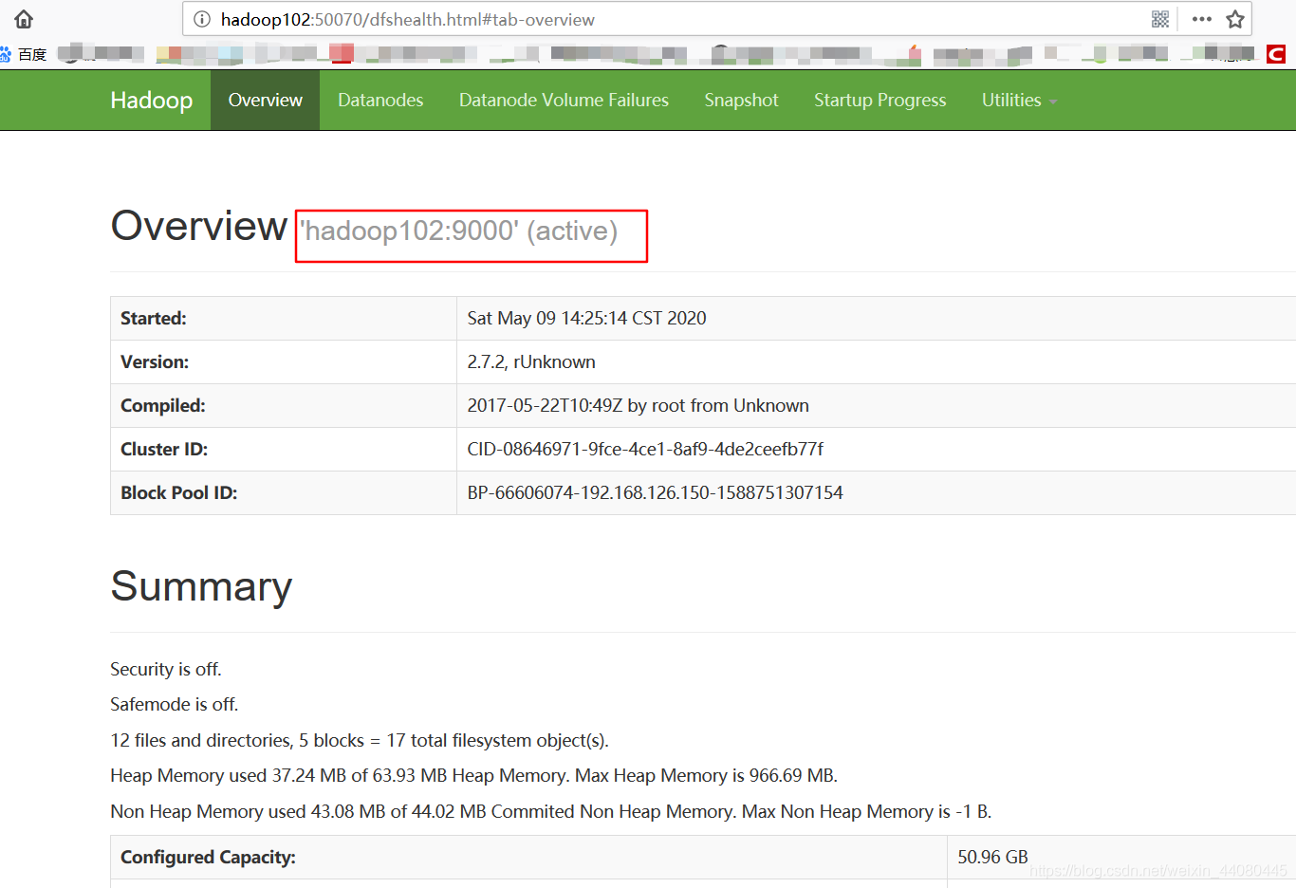View the Startup Progress tab
The width and height of the screenshot is (1296, 888).
879,100
